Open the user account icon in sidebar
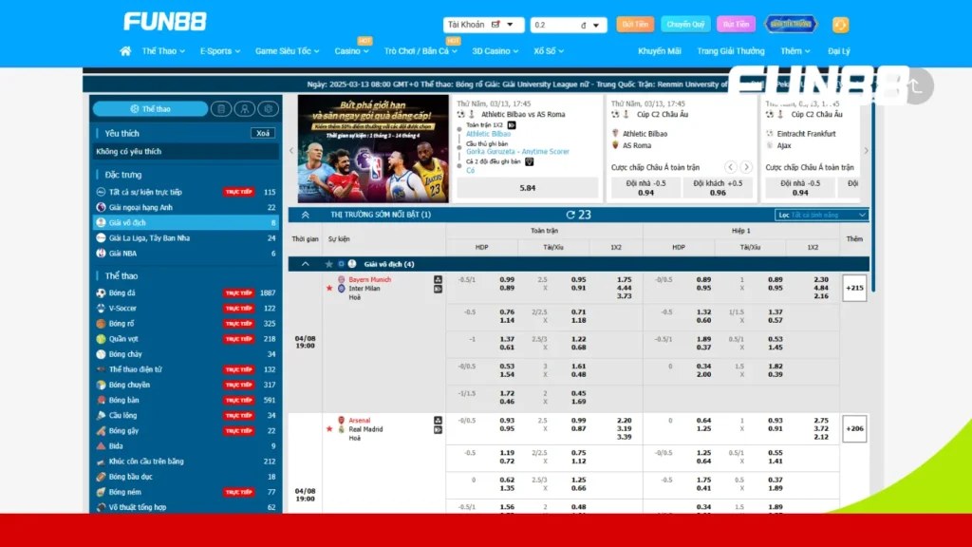The height and width of the screenshot is (547, 972). (244, 108)
